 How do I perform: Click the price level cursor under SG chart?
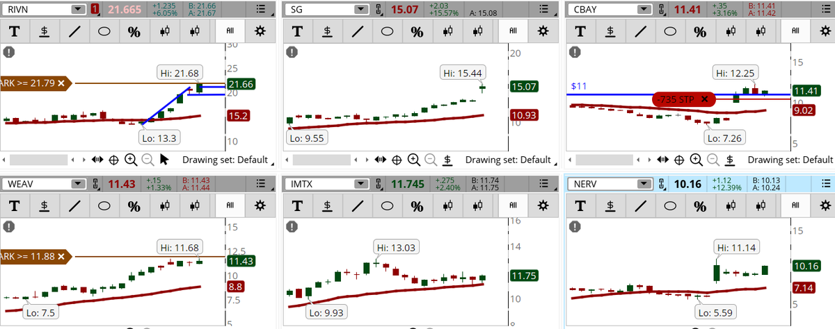point(448,160)
